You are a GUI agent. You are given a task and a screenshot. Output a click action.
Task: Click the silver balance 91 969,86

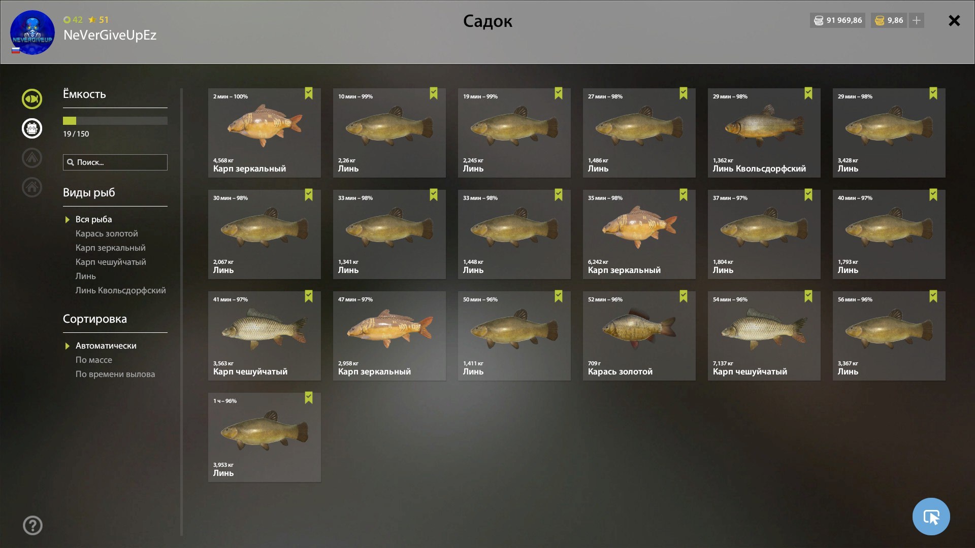pyautogui.click(x=838, y=20)
